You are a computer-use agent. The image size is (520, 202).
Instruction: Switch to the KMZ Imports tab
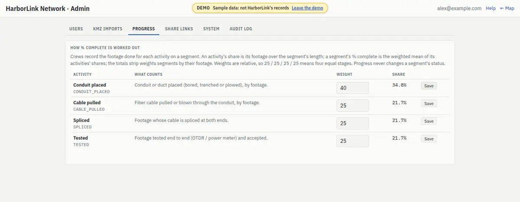click(107, 29)
